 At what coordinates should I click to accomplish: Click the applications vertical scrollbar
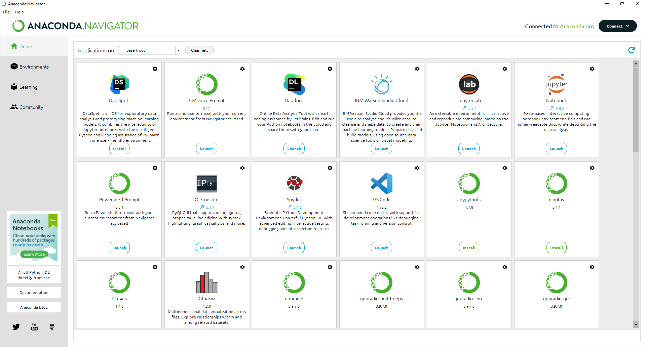tap(636, 109)
